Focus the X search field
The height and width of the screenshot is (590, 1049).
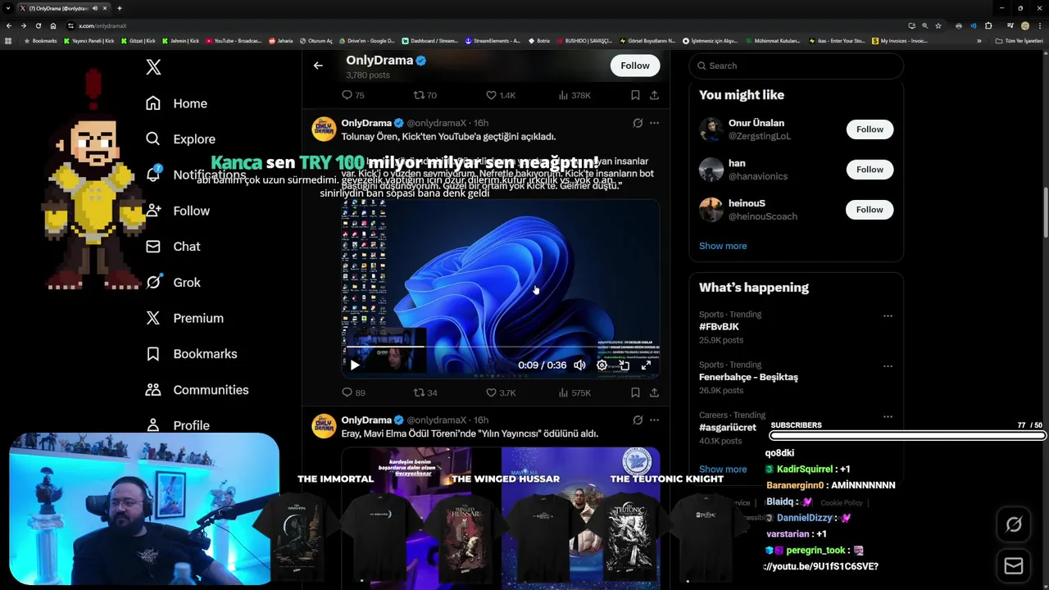tap(796, 66)
